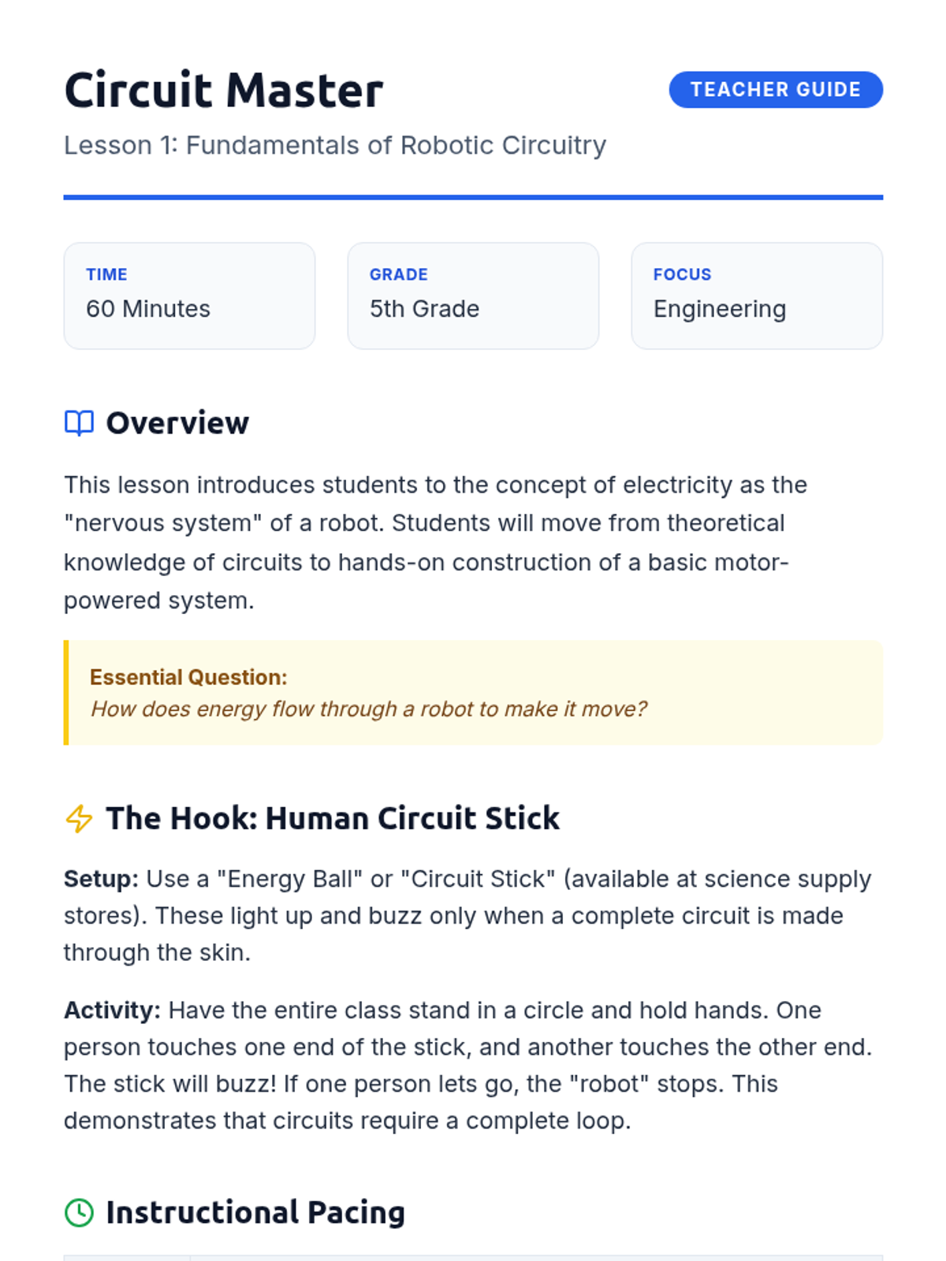
Task: Click the TEACHER GUIDE badge
Action: [x=776, y=90]
